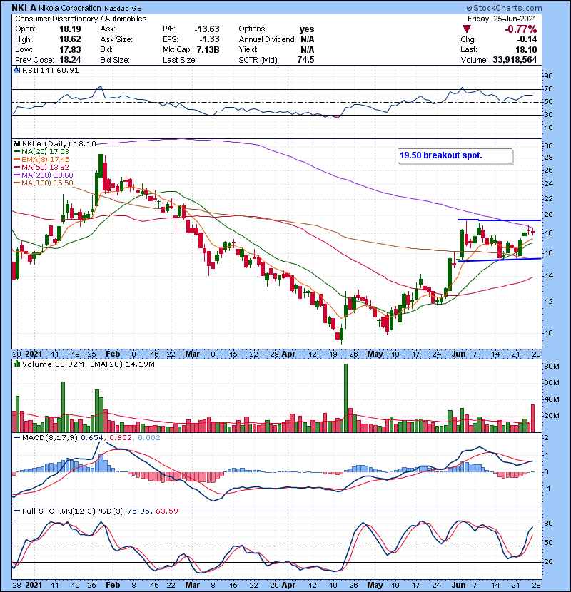The image size is (571, 592).
Task: Select the red MA(50) 13.92 legend entry
Action: [41, 167]
